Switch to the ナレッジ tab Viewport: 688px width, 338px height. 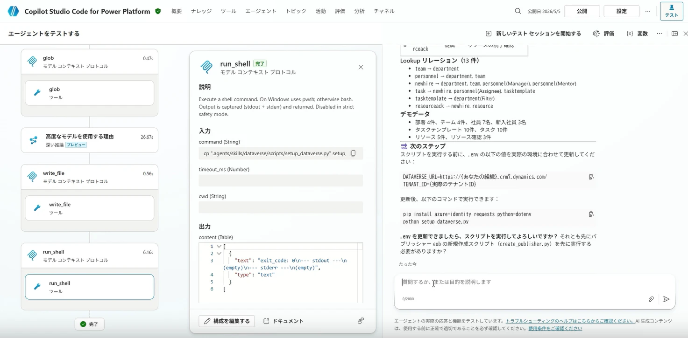click(x=201, y=11)
